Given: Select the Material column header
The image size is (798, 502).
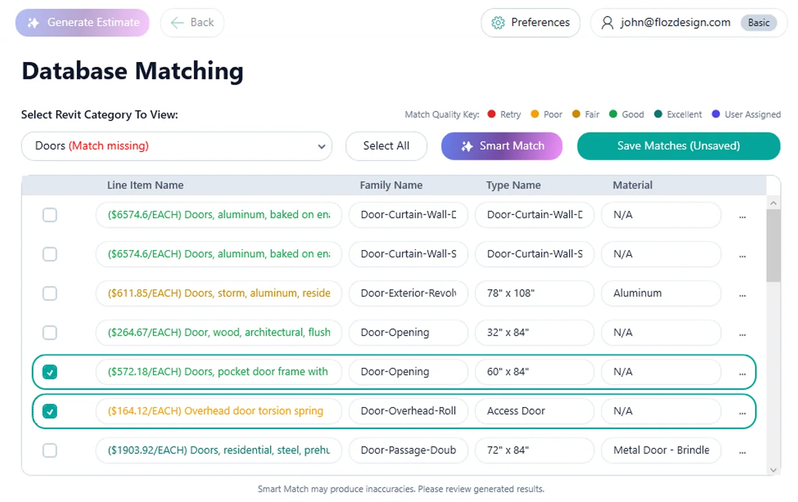Looking at the screenshot, I should [x=633, y=185].
